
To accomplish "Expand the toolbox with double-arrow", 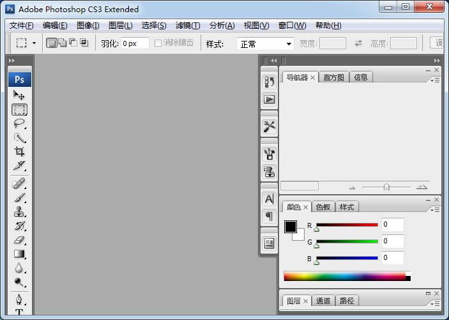I will 11,61.
